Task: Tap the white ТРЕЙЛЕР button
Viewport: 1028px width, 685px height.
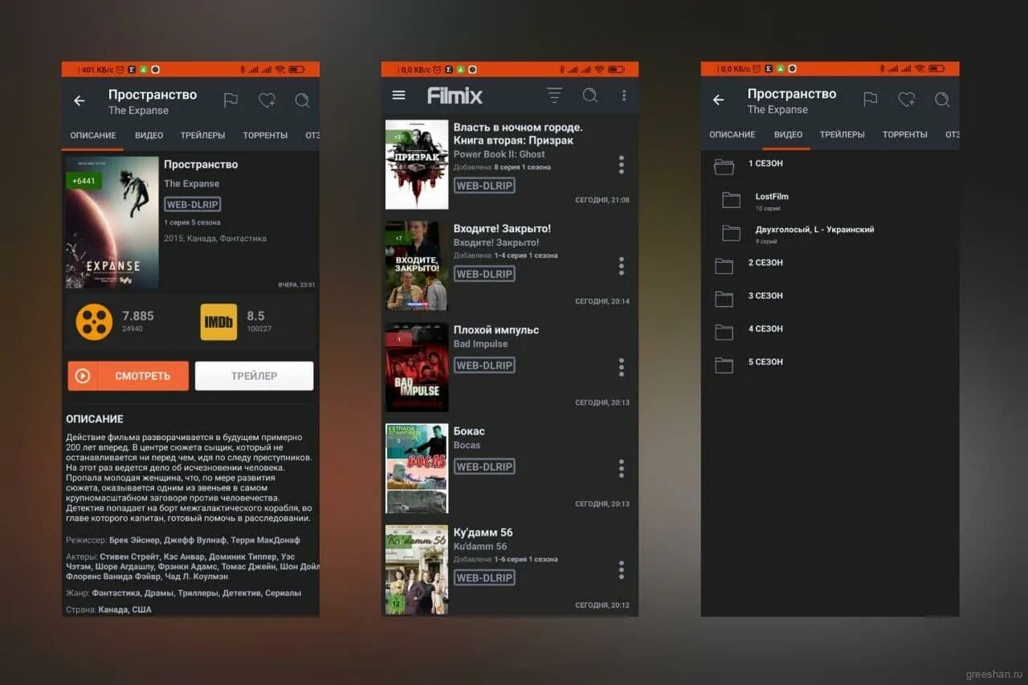Action: 254,376
